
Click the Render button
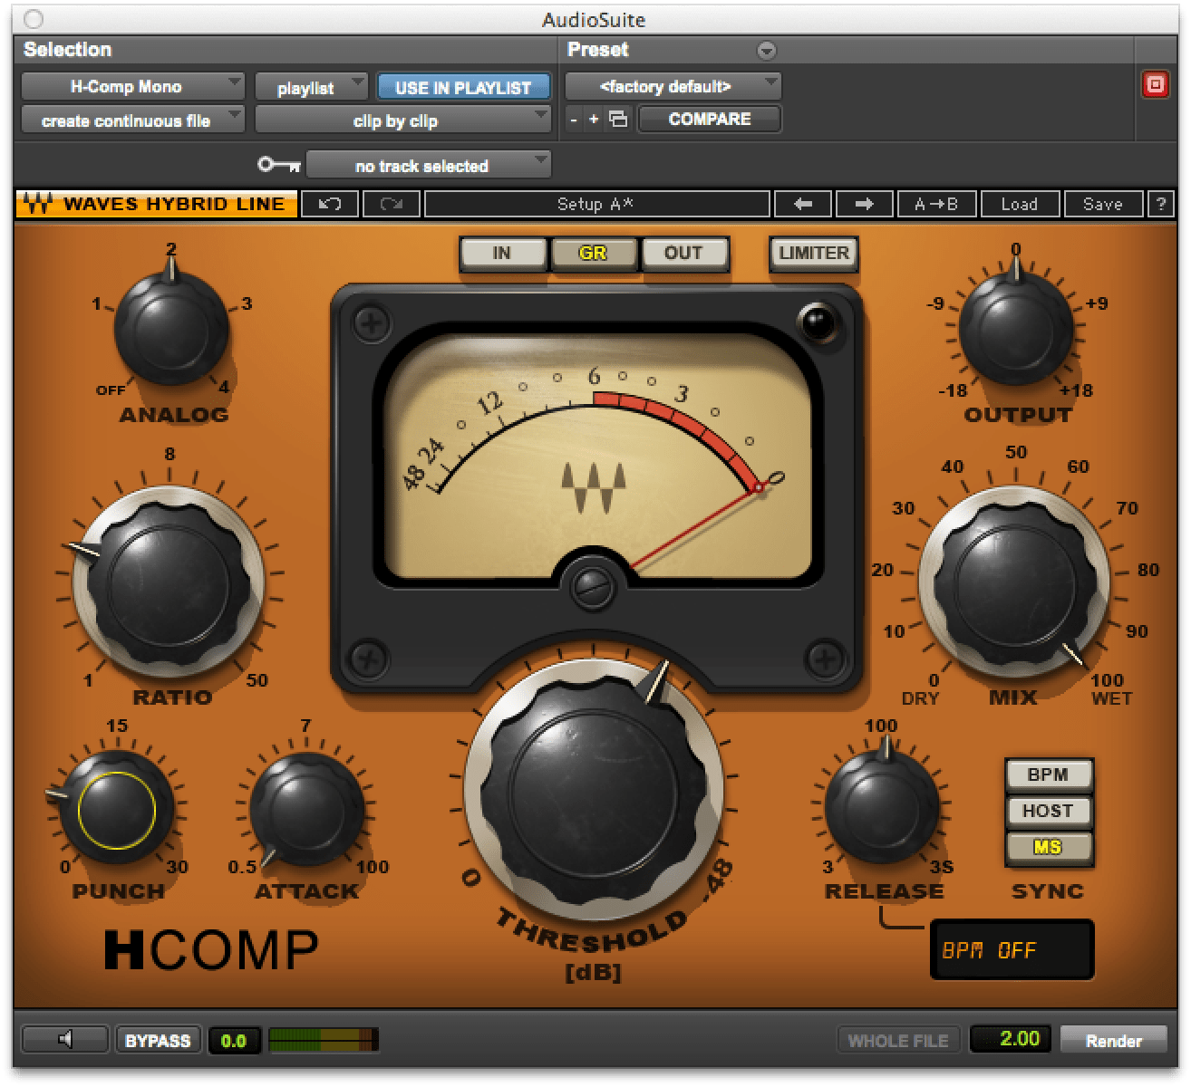coord(1115,1040)
